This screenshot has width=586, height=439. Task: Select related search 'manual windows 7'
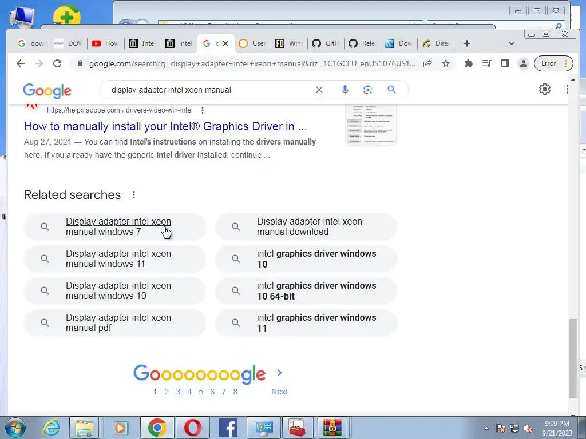point(114,226)
